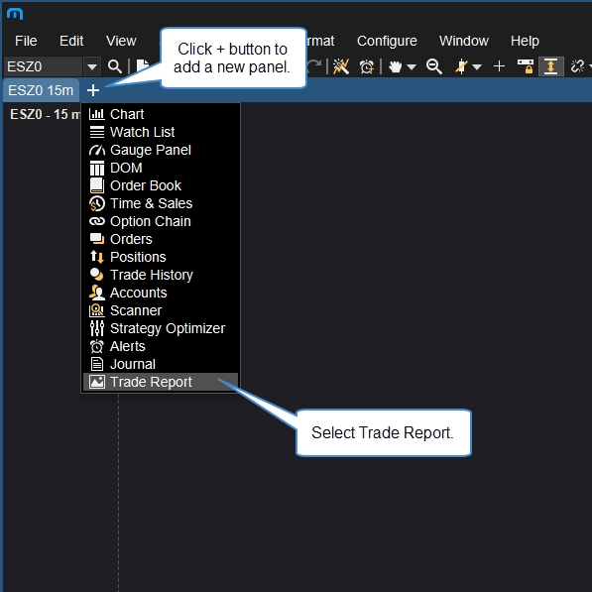Click the + button to add panel

point(93,90)
